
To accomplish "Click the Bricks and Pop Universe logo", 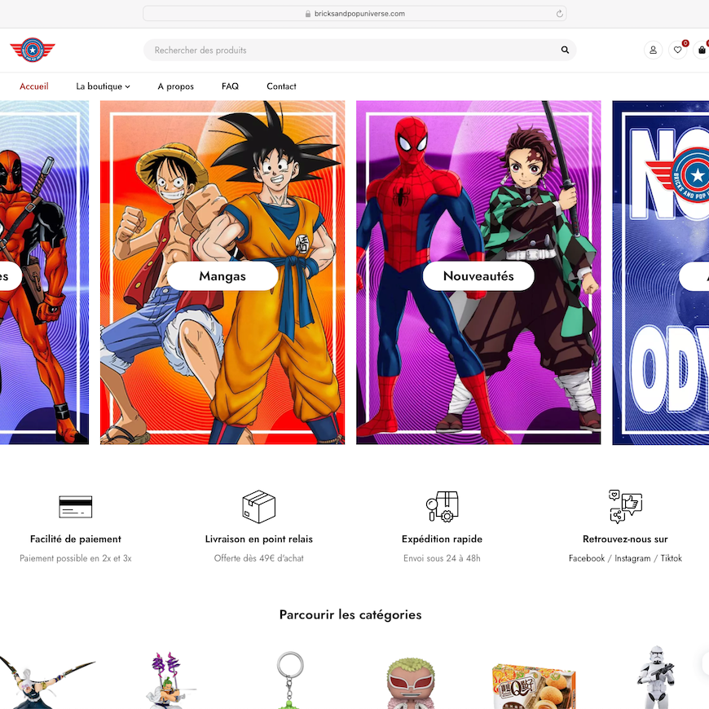I will 32,50.
